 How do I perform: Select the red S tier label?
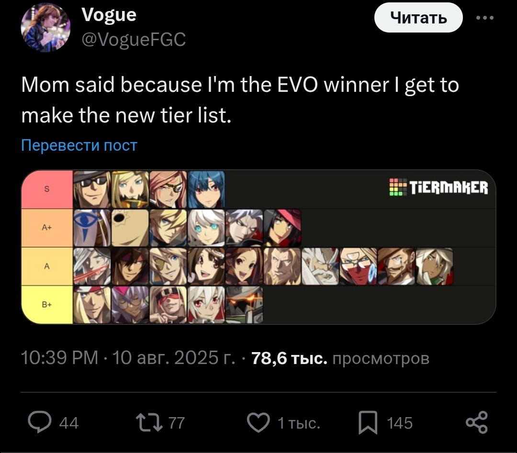46,189
